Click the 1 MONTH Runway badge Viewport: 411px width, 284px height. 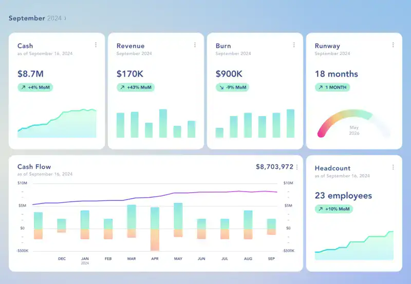pyautogui.click(x=332, y=87)
